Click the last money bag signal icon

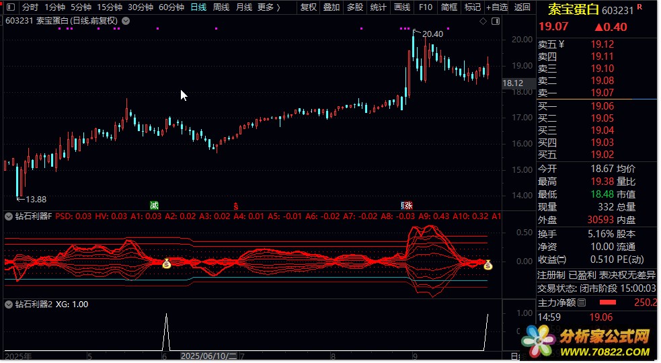coord(488,265)
